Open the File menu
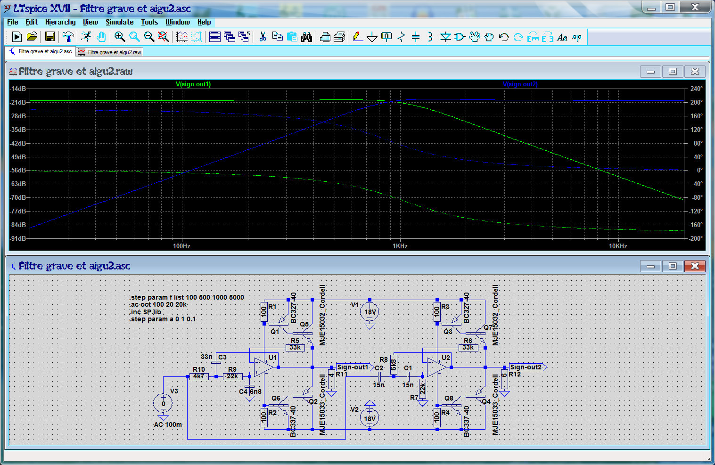Screen dimensions: 715x465 [x=12, y=22]
